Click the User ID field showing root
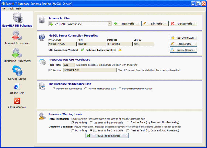This screenshot has height=148, width=207. [x=144, y=44]
